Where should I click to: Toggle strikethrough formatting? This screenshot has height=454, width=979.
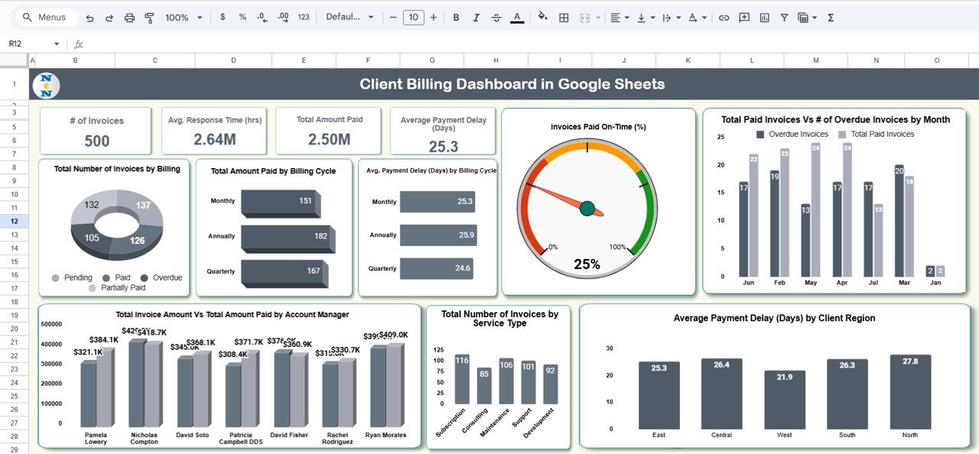click(x=496, y=18)
